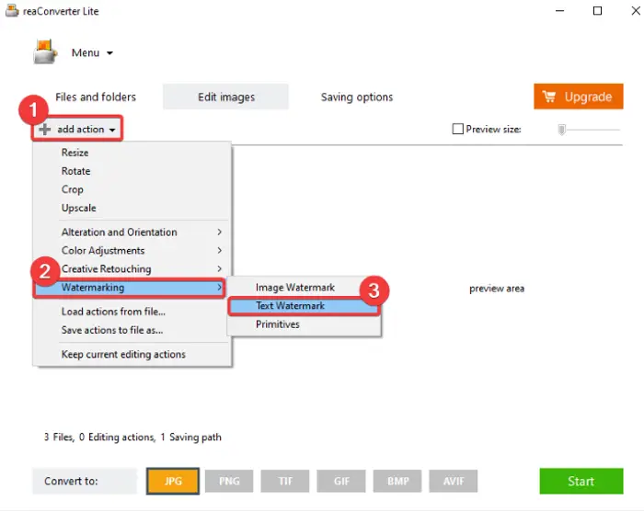644x511 pixels.
Task: Open the Menu dropdown
Action: [92, 53]
